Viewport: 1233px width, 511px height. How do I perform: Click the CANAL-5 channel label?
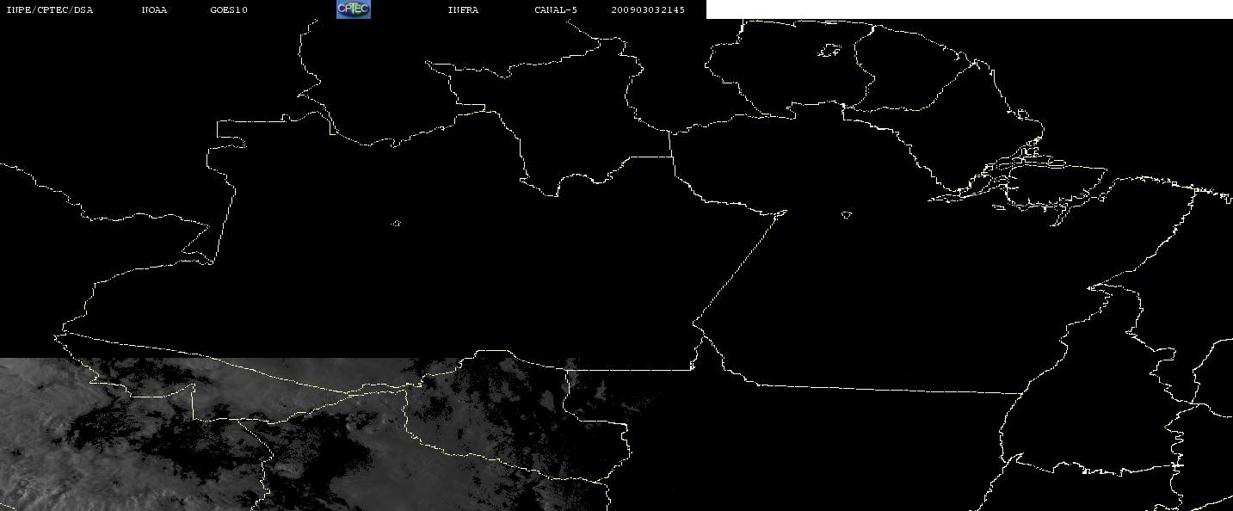tap(556, 10)
